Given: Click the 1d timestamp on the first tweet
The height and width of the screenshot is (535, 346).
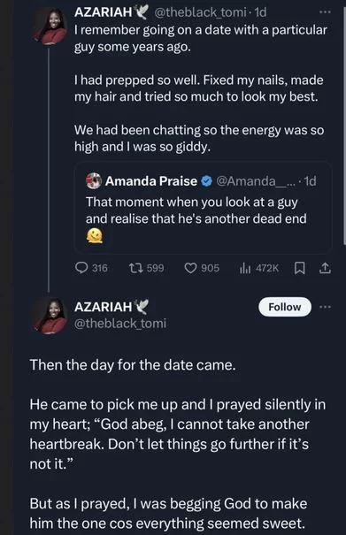Looking at the screenshot, I should coord(260,12).
